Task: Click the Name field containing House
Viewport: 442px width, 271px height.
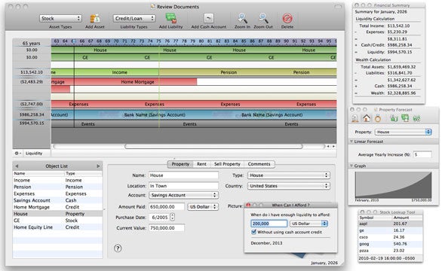Action: (183, 175)
